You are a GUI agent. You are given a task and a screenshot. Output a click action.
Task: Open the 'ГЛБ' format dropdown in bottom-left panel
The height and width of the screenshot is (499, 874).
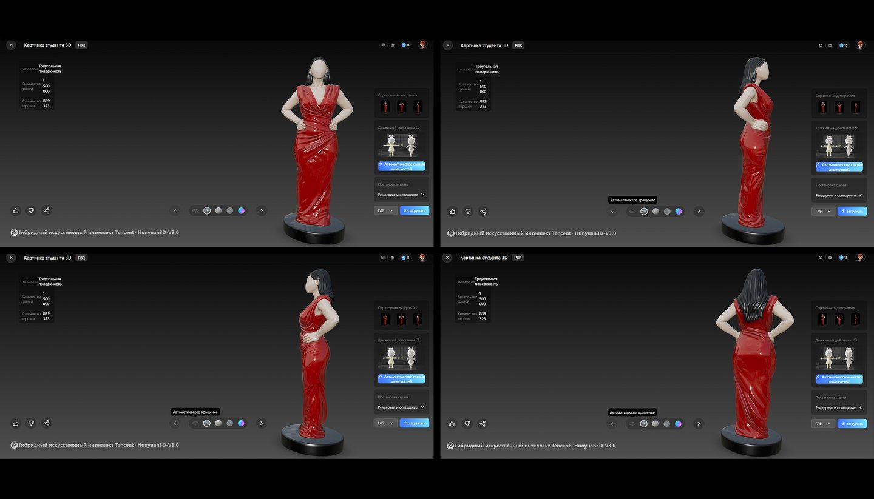385,423
